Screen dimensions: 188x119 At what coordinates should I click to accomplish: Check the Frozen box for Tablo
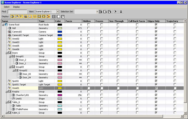[102, 106]
